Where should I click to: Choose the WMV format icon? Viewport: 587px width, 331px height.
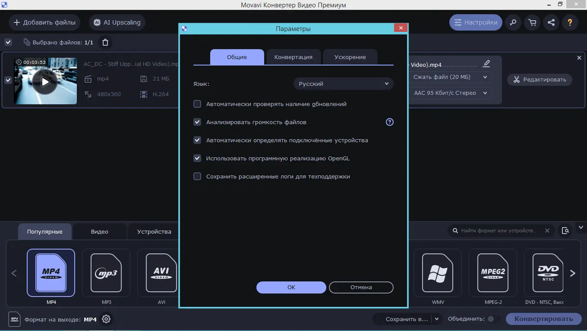[438, 273]
